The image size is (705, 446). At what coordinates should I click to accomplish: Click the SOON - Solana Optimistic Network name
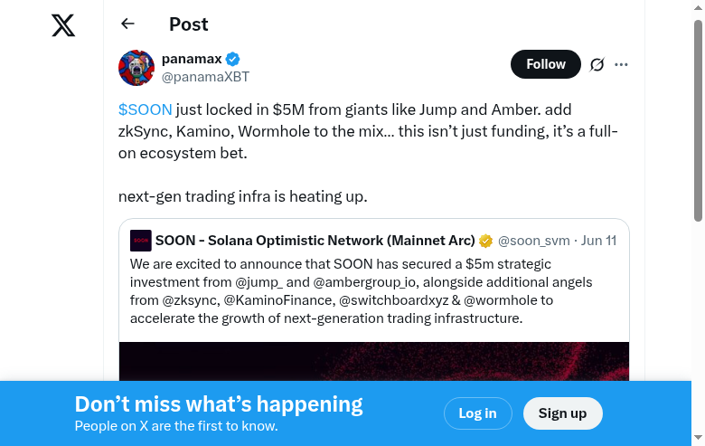tap(315, 241)
